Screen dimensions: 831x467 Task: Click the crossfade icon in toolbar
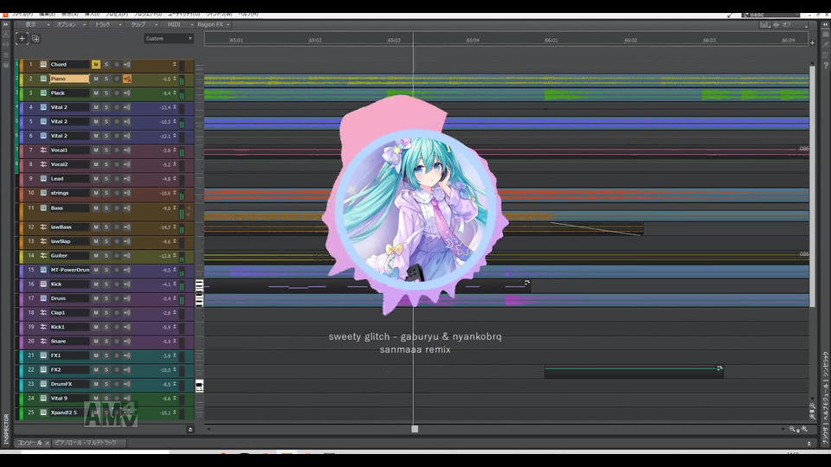[x=764, y=24]
